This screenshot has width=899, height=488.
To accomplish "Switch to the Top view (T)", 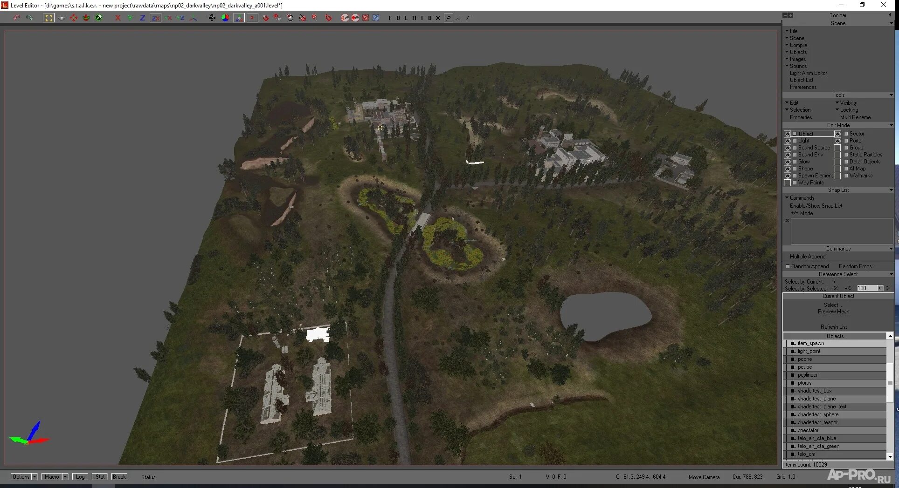I will point(422,18).
